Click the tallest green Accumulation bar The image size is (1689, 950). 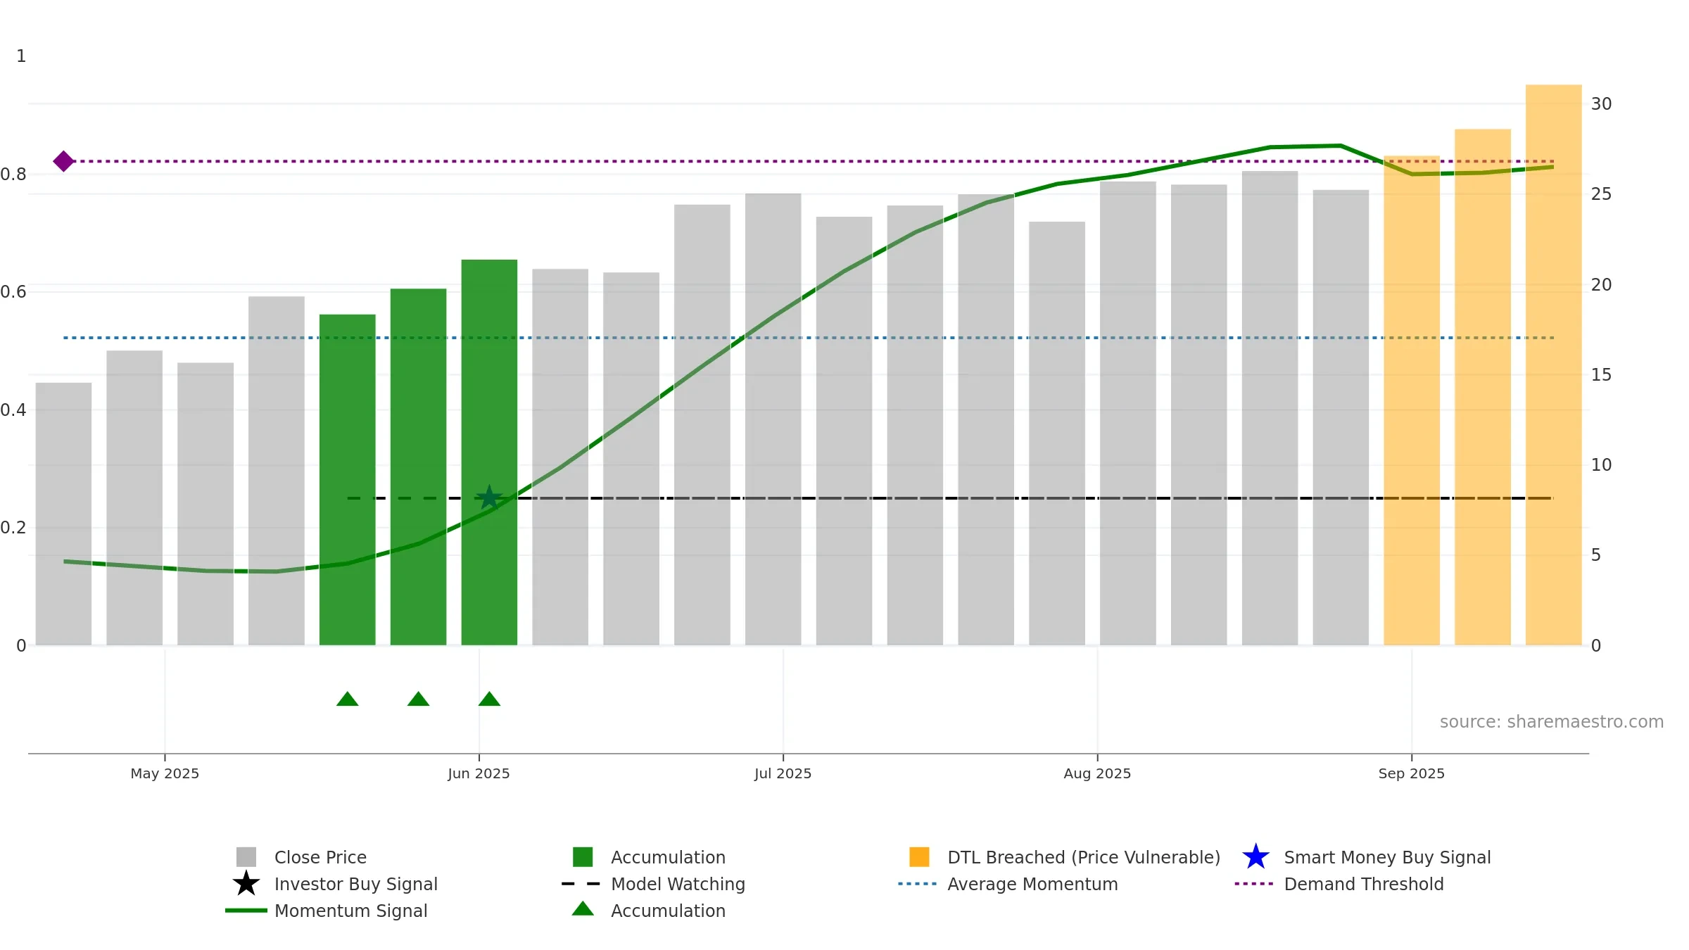coord(489,452)
